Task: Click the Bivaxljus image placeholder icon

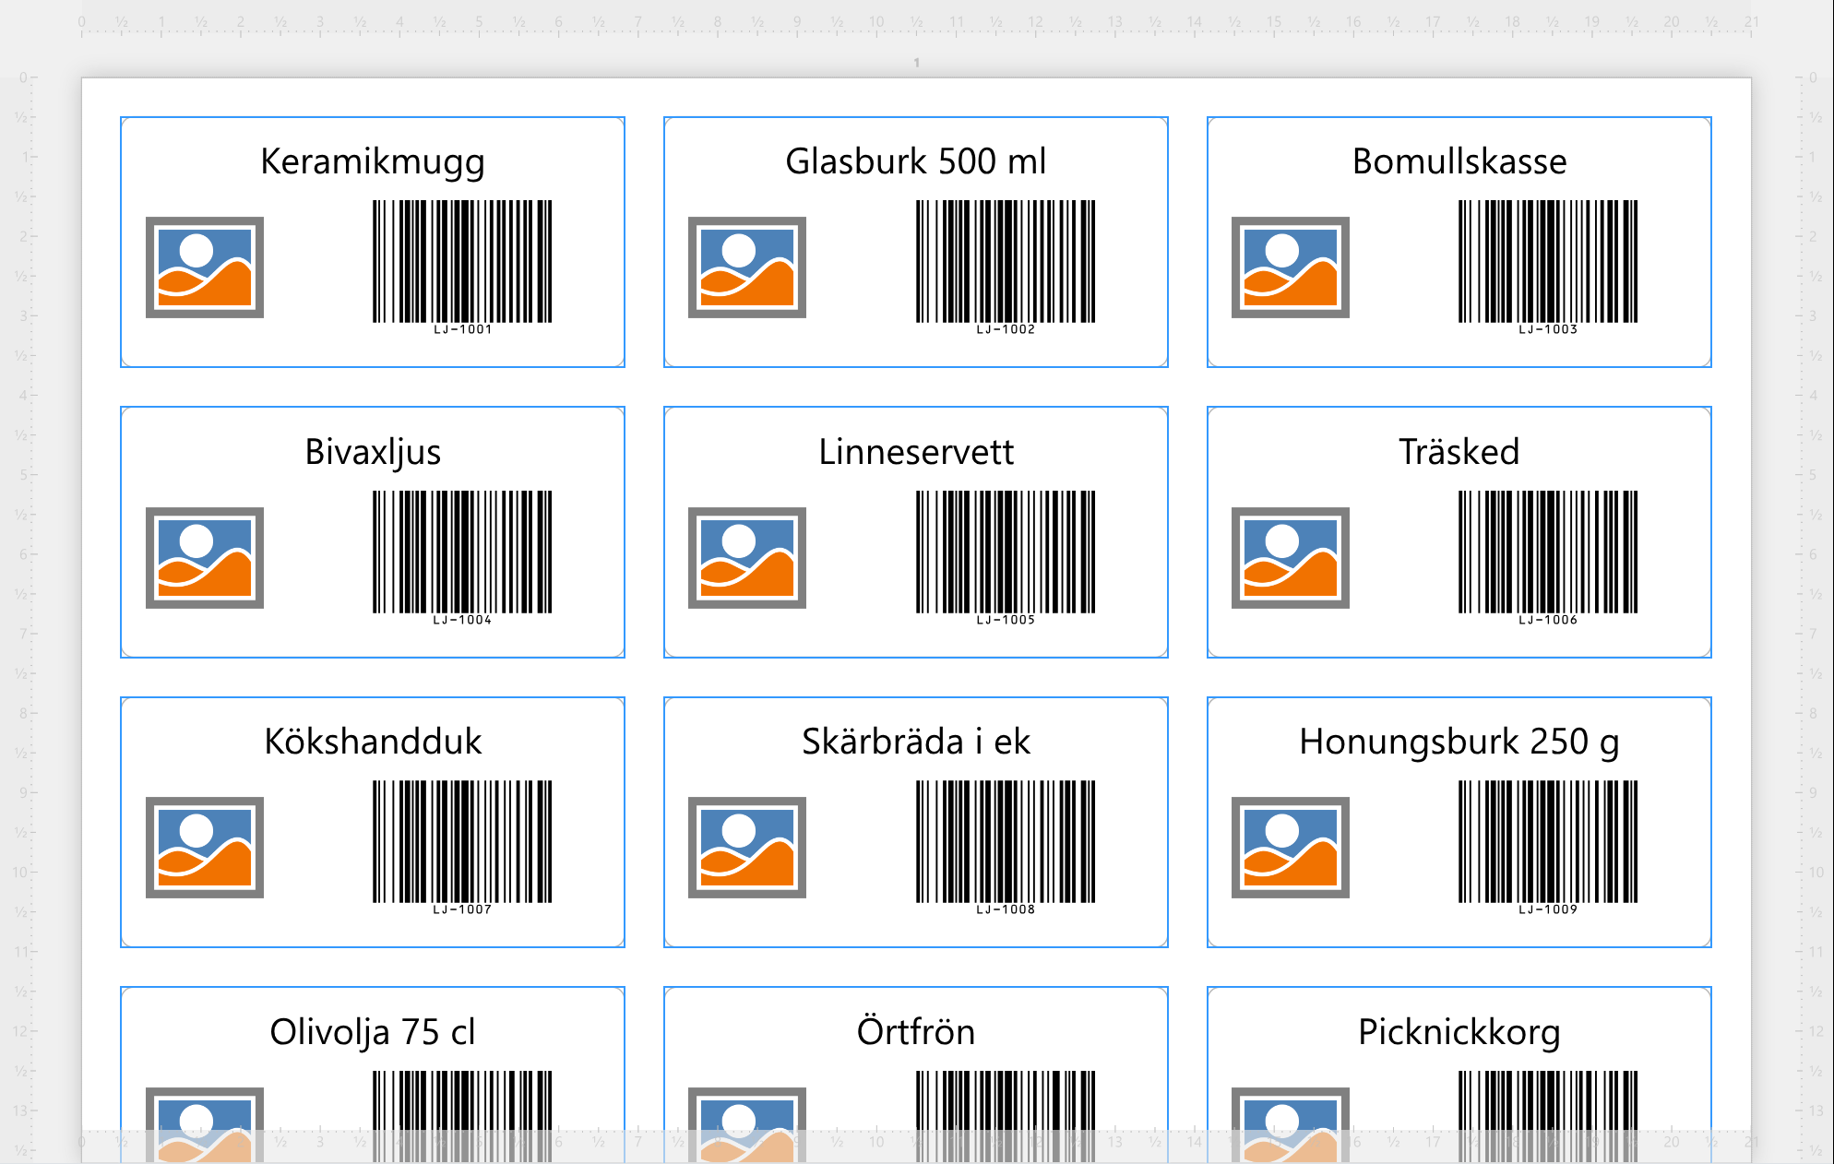Action: (x=205, y=558)
